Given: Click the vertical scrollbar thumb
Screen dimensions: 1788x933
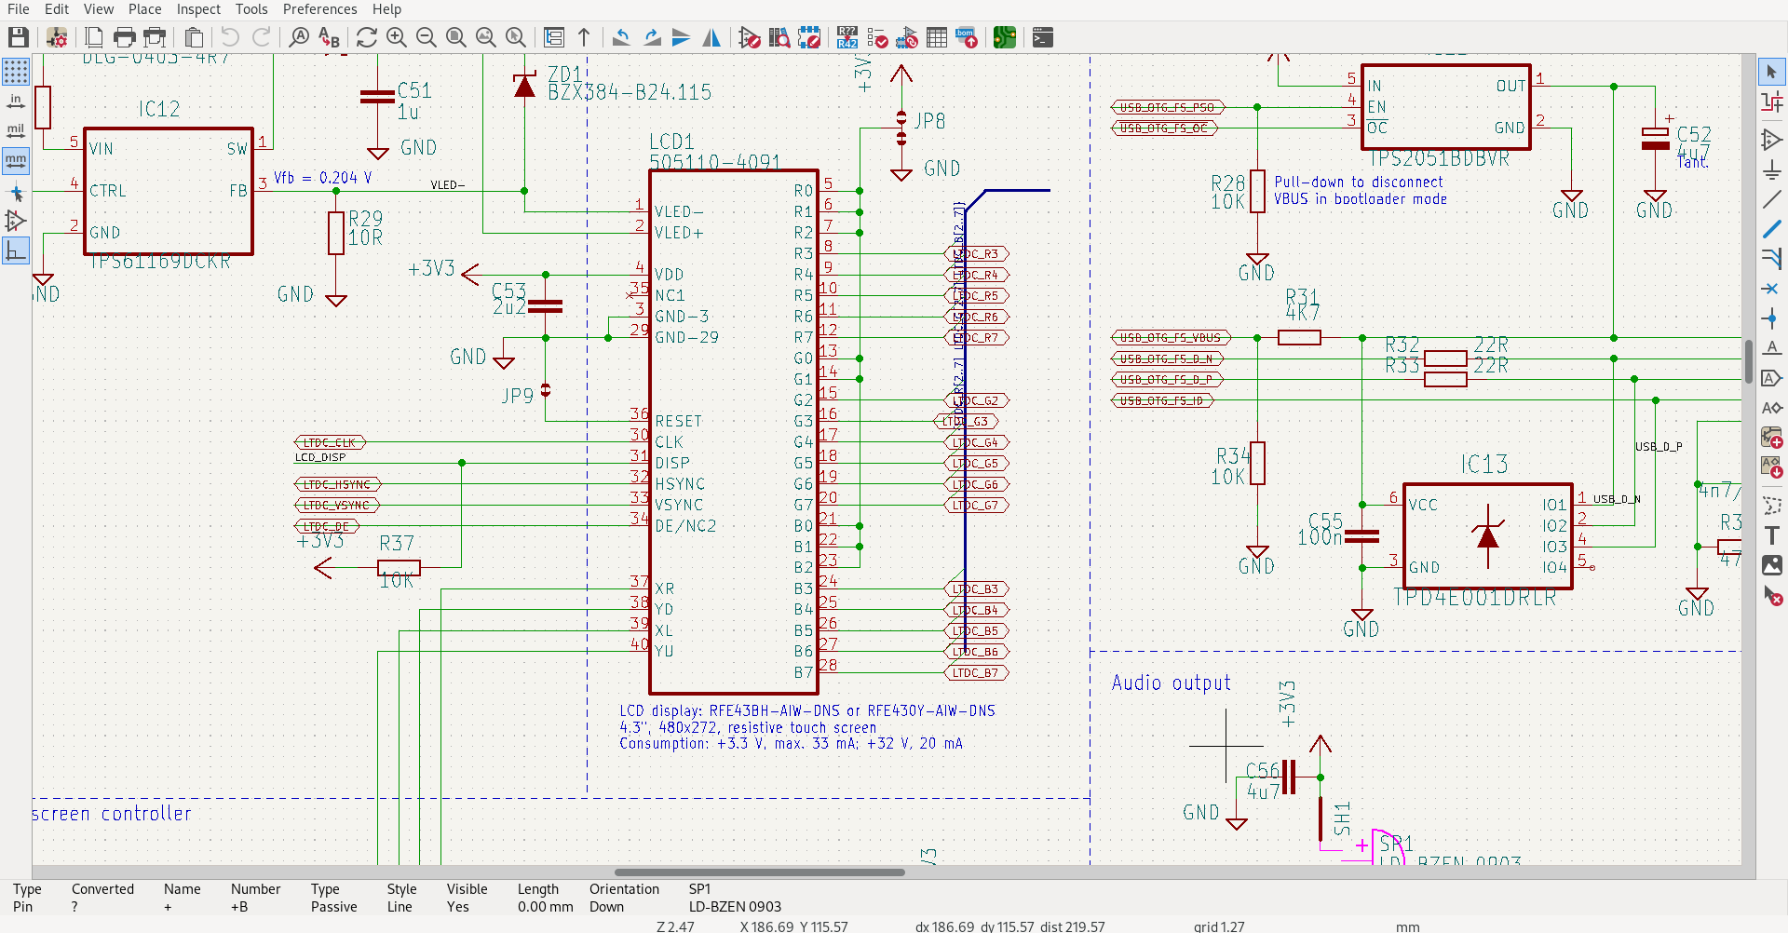Looking at the screenshot, I should pos(1748,361).
